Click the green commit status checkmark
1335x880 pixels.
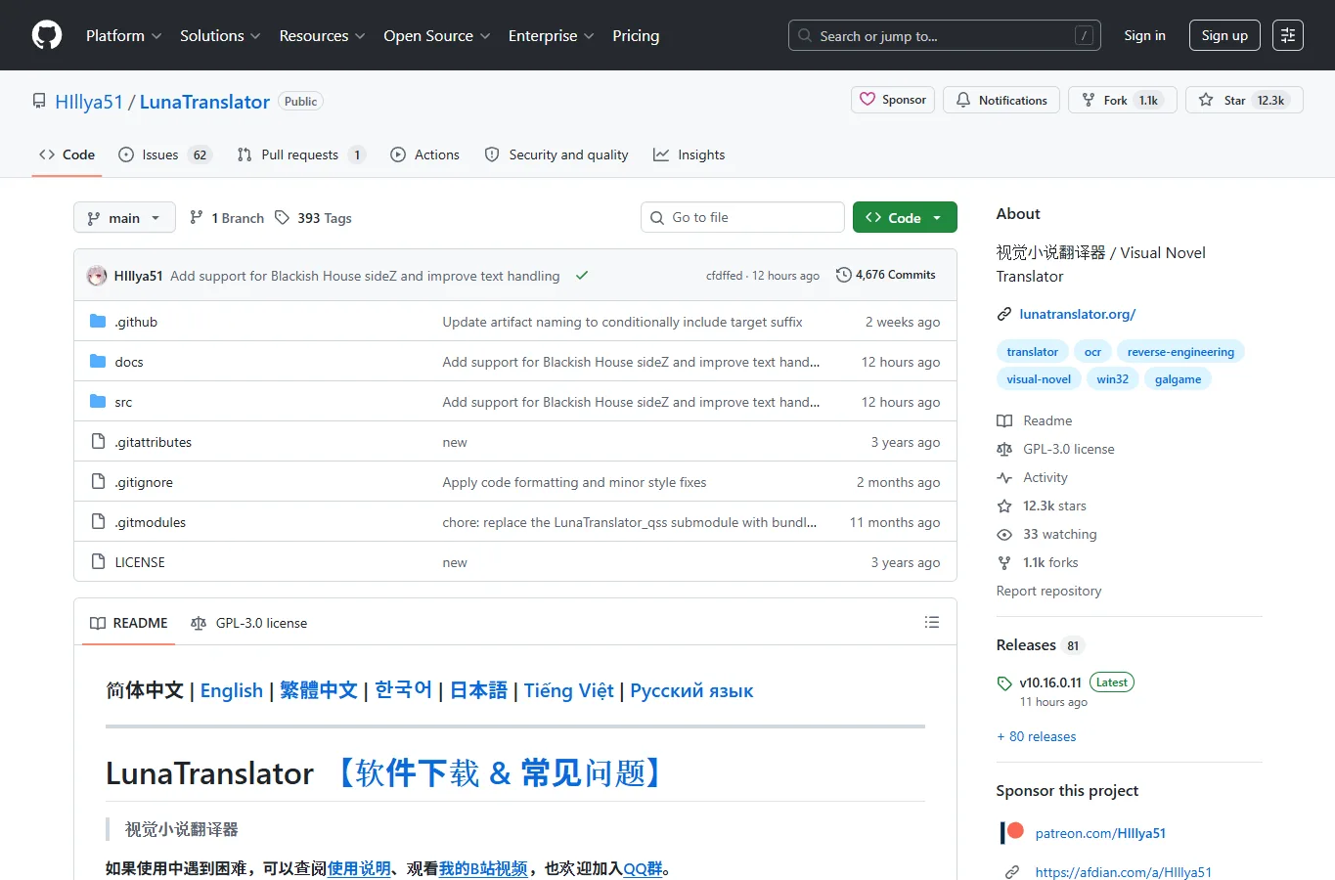pyautogui.click(x=582, y=276)
